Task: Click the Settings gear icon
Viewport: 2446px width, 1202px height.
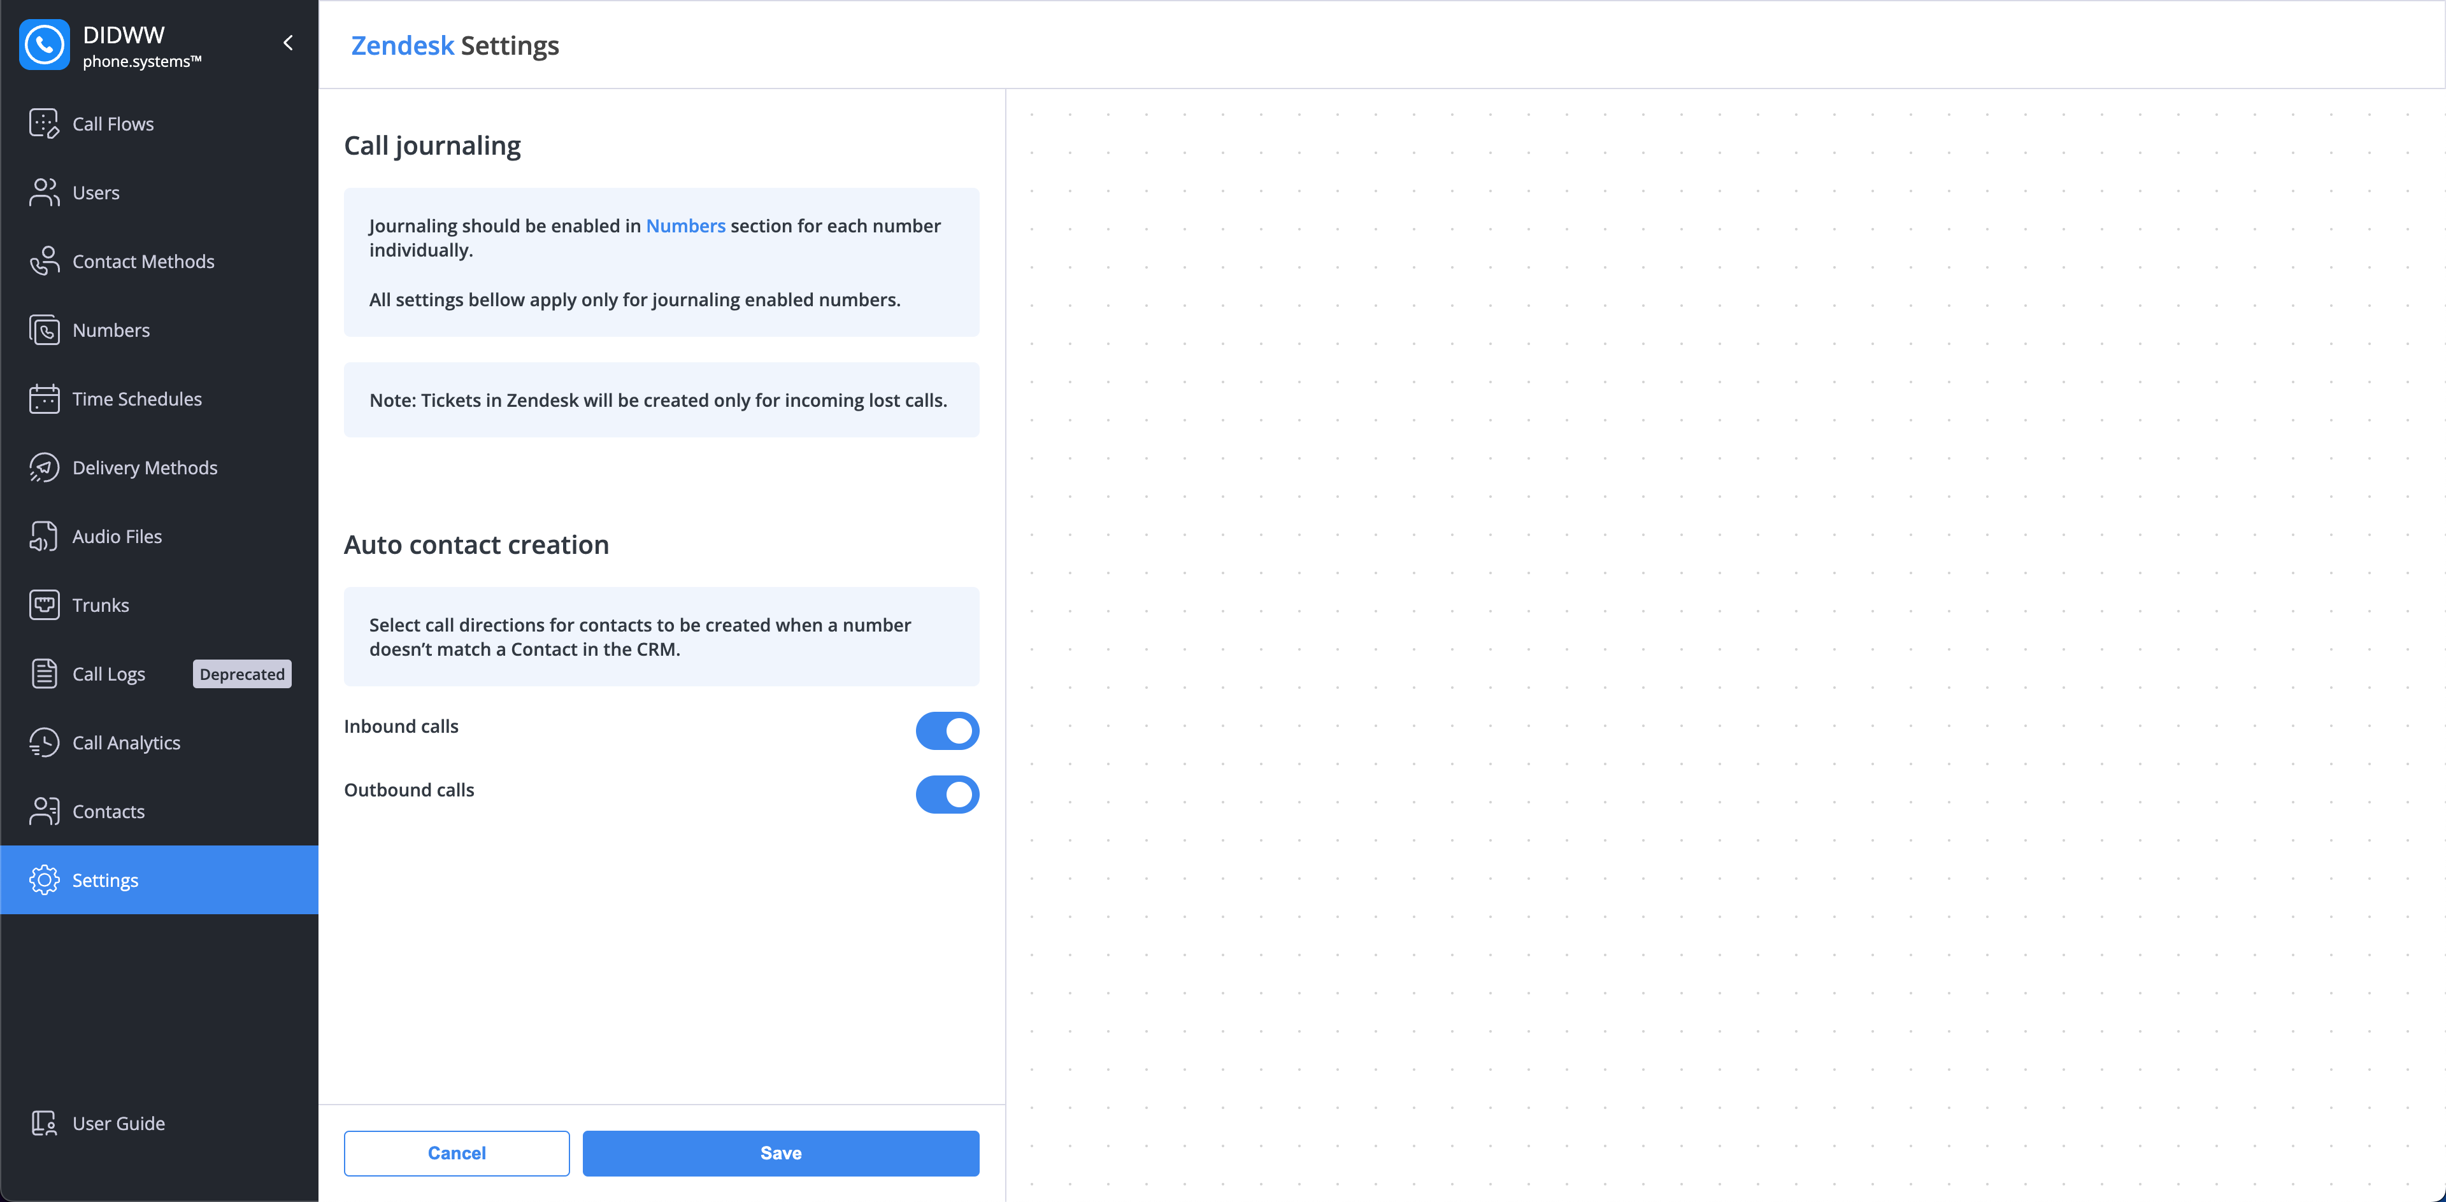Action: 44,880
